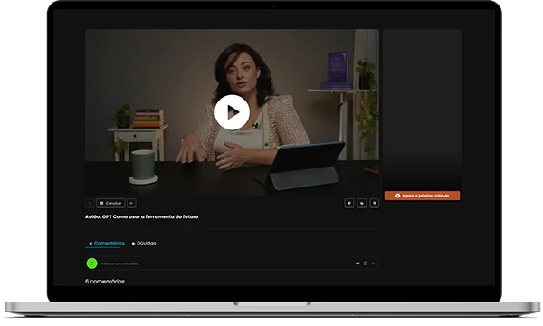Play the lesson video
Viewport: 543px width, 326px height.
pos(232,112)
